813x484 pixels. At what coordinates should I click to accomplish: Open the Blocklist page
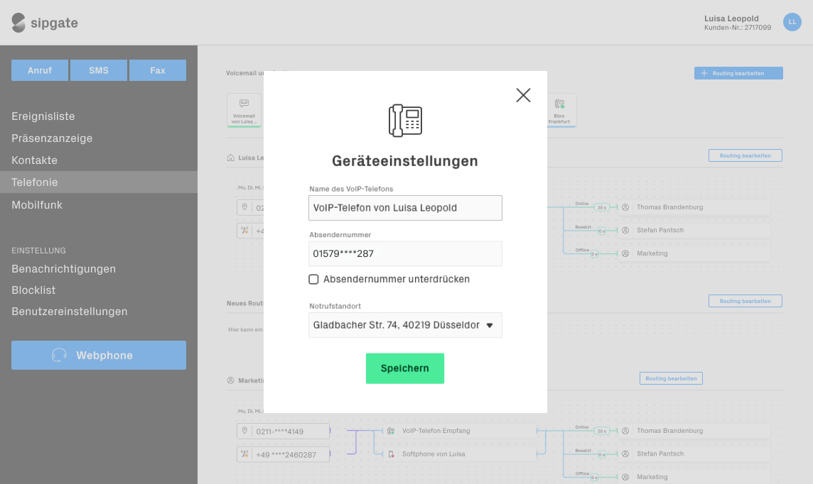point(33,290)
